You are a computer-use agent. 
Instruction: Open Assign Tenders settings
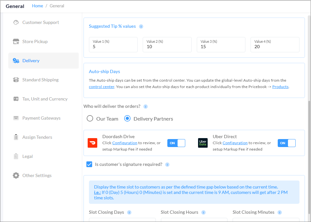[44, 137]
